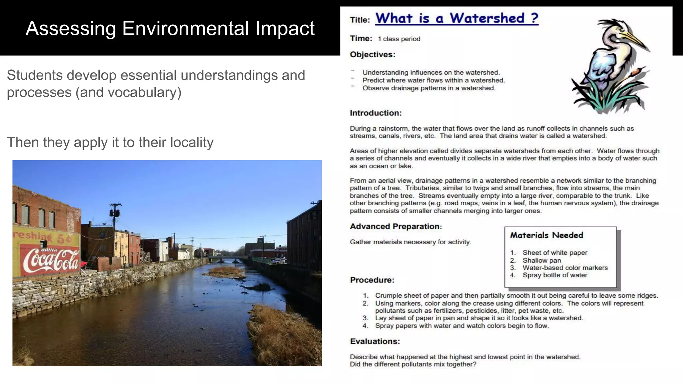
Task: Click 'Describe what happened at the highest and lowest point'
Action: coord(465,357)
